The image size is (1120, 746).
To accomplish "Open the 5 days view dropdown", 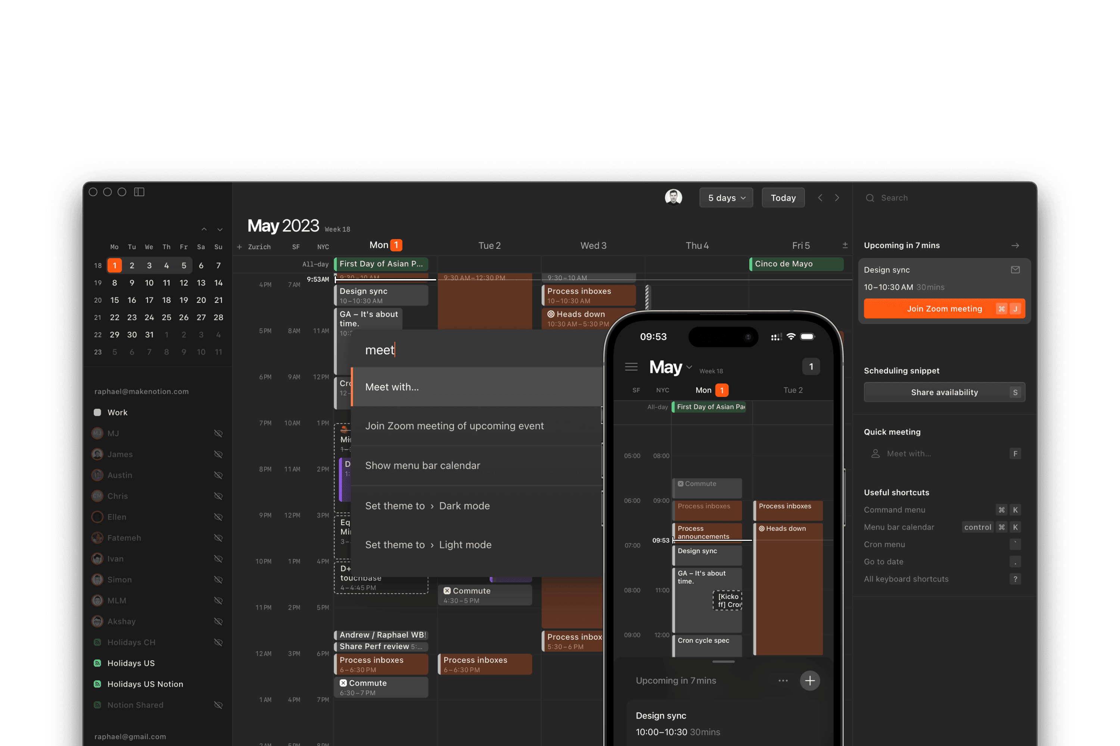I will [x=726, y=198].
